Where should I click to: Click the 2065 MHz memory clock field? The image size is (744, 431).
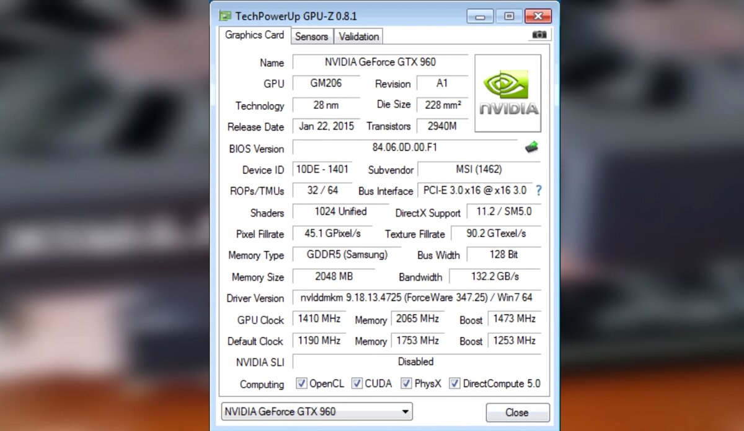tap(417, 319)
